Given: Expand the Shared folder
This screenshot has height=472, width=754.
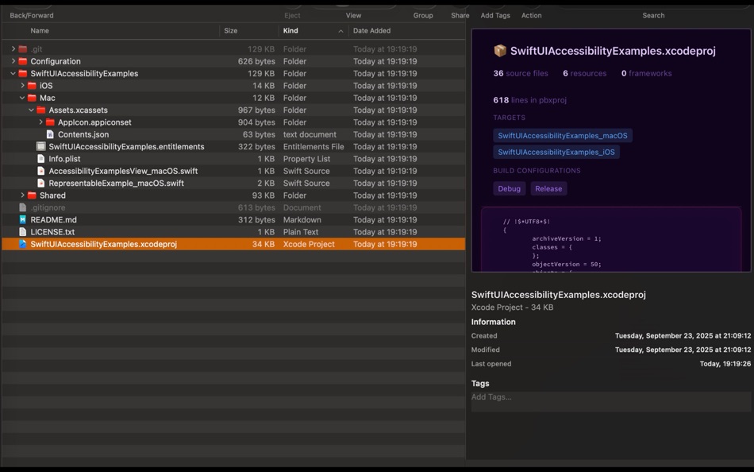Looking at the screenshot, I should pyautogui.click(x=21, y=195).
